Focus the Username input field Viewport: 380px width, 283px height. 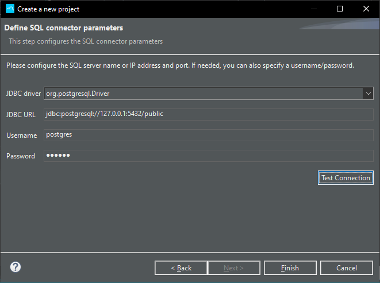click(x=209, y=135)
